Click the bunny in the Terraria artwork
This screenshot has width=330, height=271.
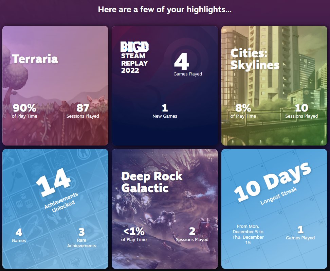96,101
